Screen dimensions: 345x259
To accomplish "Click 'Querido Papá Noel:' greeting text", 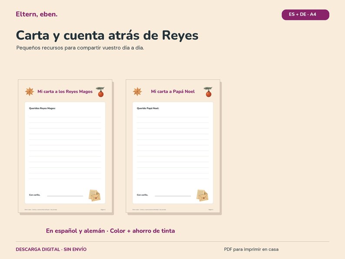I will [148, 108].
